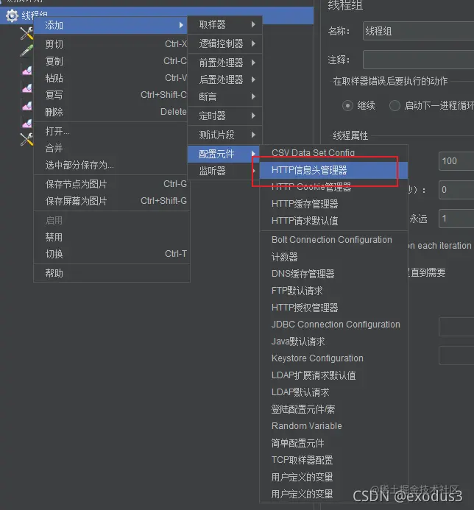Open the 配置元件 submenu entry
474x510 pixels.
[224, 154]
